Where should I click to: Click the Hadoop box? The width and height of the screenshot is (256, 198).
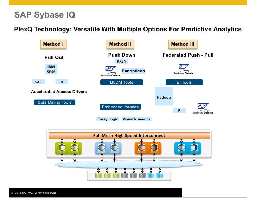click(x=164, y=96)
